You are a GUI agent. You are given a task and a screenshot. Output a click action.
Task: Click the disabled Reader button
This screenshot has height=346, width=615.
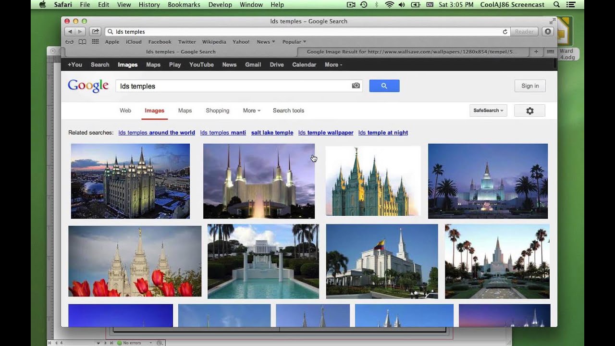[524, 32]
